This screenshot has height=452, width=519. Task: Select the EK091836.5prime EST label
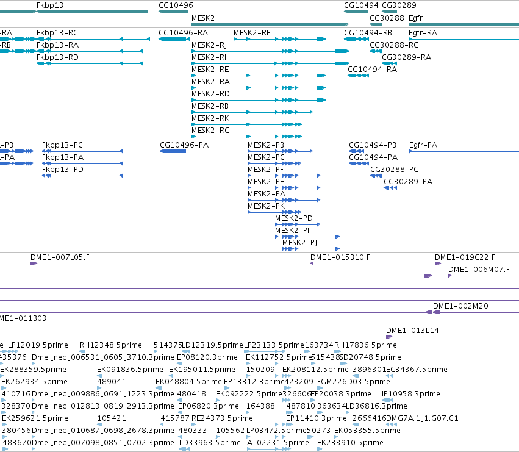click(130, 370)
